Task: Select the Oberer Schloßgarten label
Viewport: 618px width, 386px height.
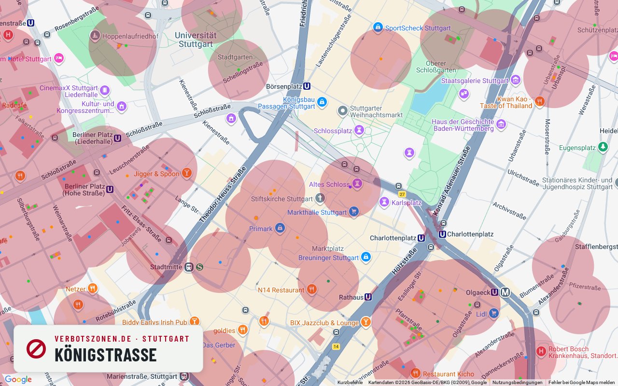Action: pyautogui.click(x=436, y=67)
